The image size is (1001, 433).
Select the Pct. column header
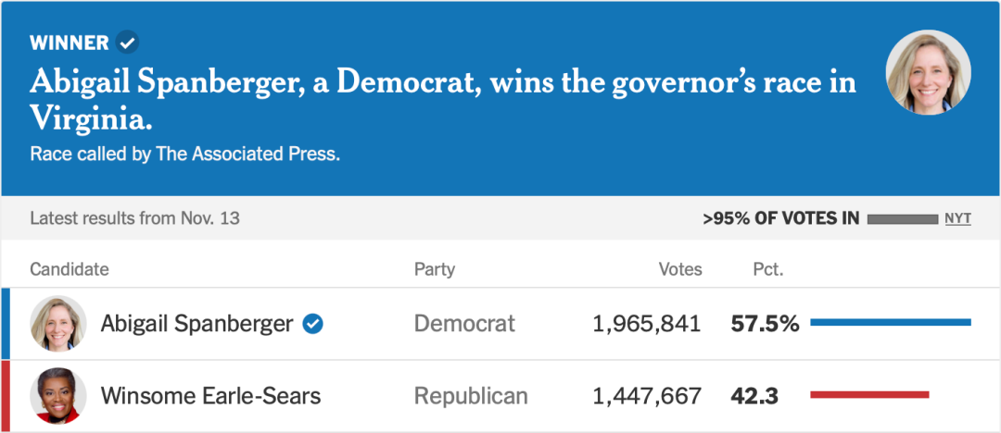[767, 269]
